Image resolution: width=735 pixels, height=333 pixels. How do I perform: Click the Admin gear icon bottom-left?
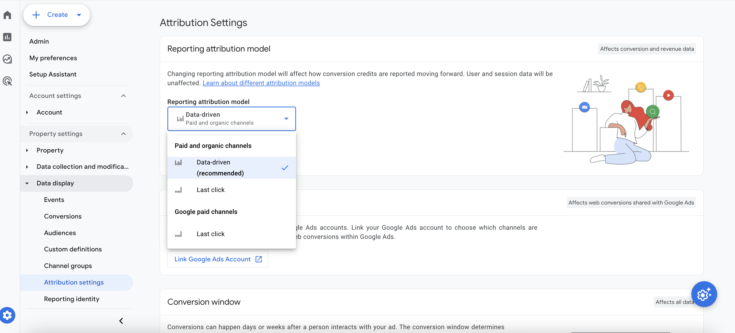[7, 315]
